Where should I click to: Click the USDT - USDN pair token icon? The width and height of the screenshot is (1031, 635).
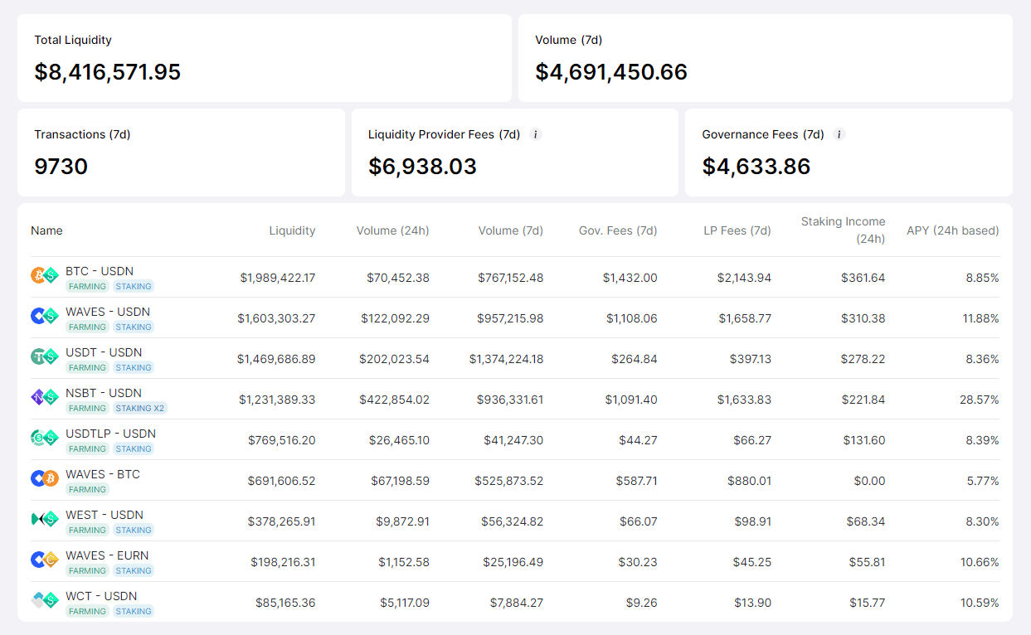(x=45, y=356)
